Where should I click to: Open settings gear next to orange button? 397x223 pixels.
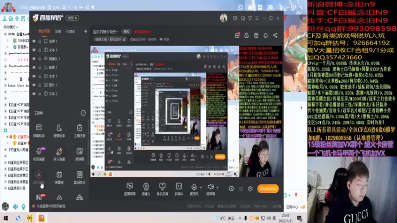click(250, 189)
